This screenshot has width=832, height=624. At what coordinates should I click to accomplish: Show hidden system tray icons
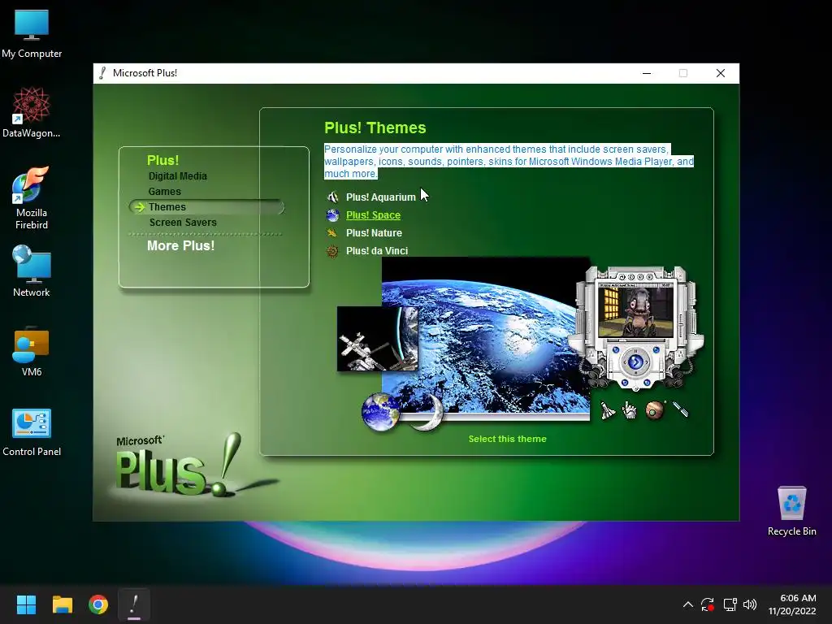point(687,604)
